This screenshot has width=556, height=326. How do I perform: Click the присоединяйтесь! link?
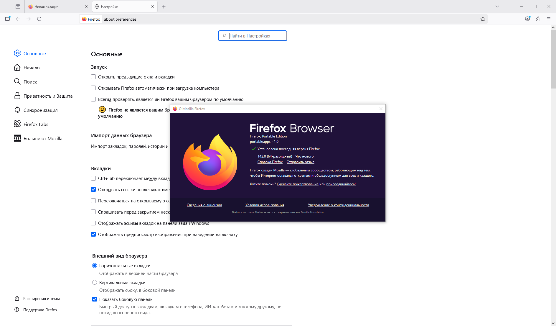[341, 184]
